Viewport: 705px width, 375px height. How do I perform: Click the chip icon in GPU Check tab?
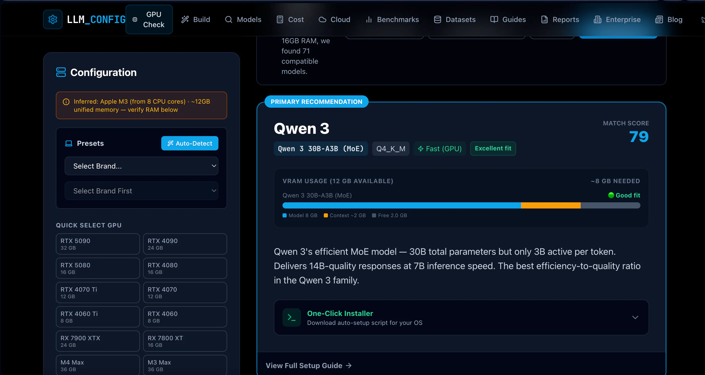pyautogui.click(x=135, y=19)
